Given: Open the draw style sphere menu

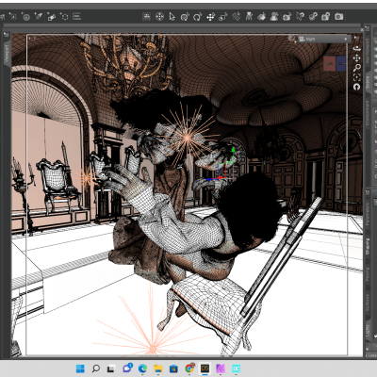Looking at the screenshot, I should (x=292, y=39).
